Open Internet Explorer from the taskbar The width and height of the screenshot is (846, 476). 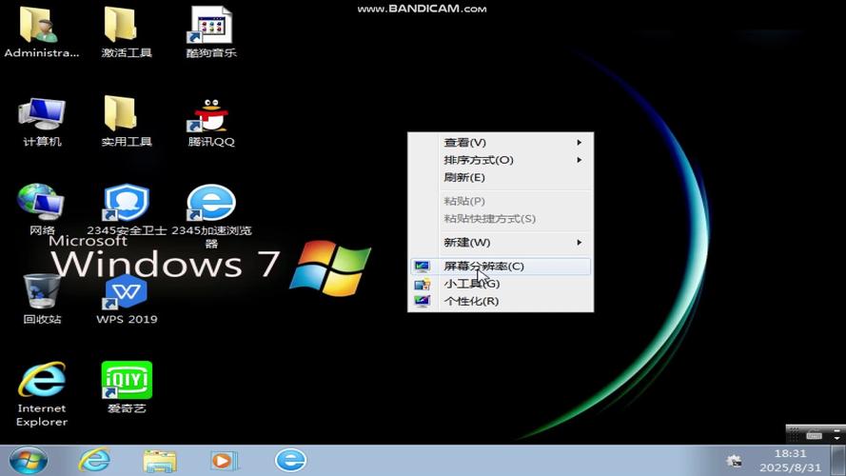[x=95, y=461]
